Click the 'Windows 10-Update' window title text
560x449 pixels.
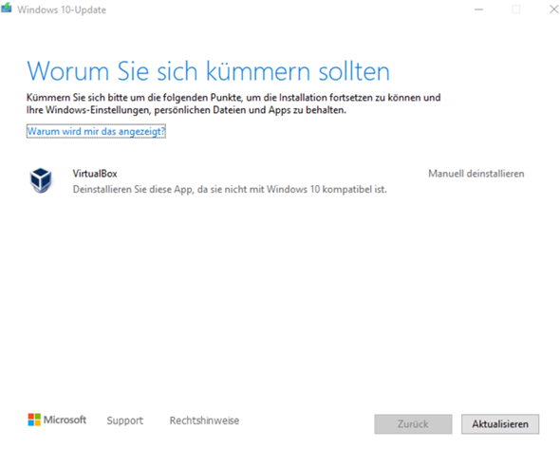(62, 9)
